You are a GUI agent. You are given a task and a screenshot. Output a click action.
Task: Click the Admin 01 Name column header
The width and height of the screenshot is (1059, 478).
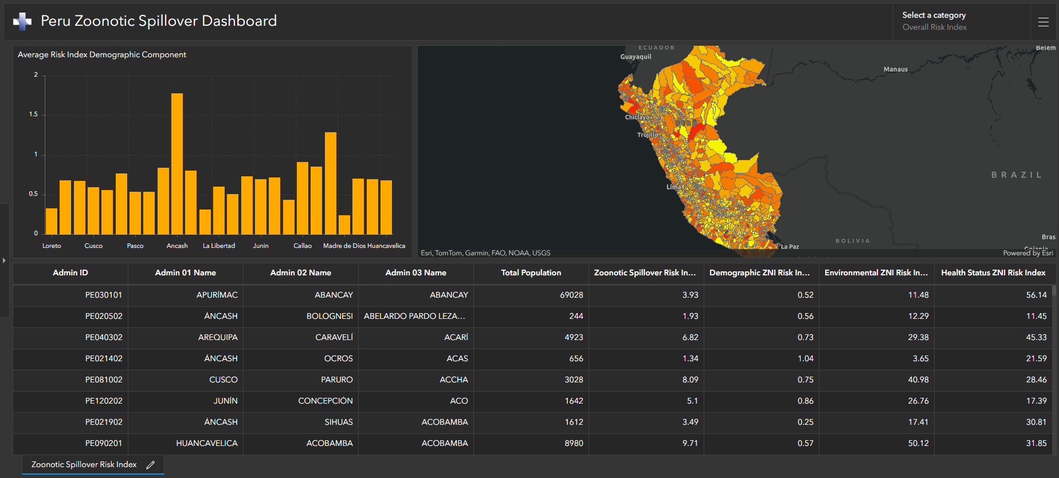(x=185, y=272)
